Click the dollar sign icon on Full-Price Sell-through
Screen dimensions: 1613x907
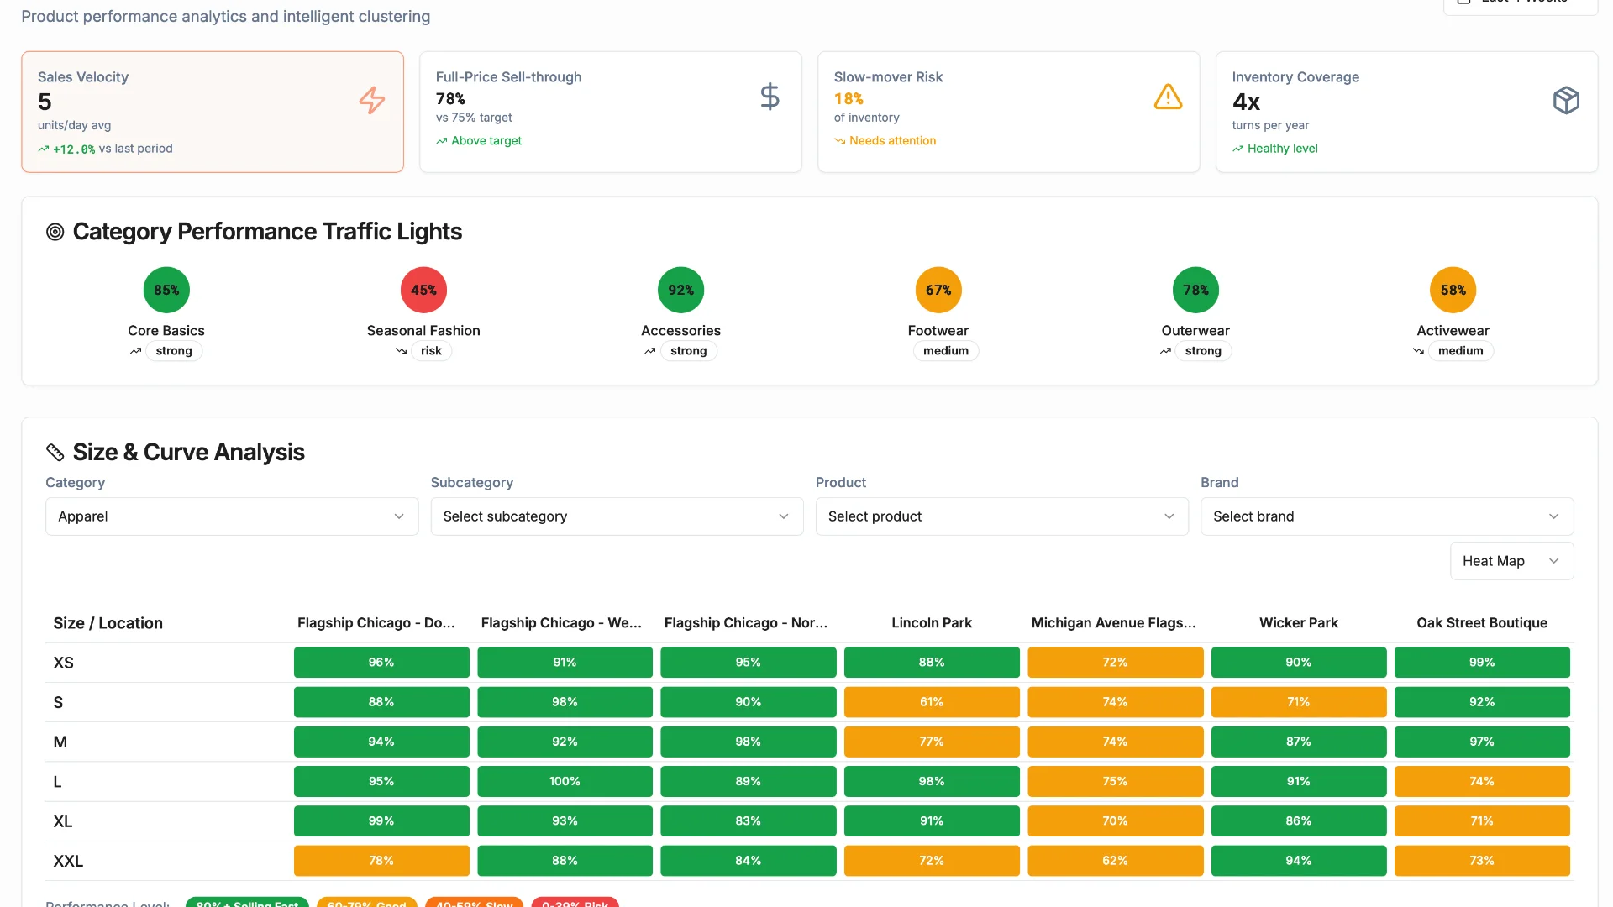click(770, 97)
